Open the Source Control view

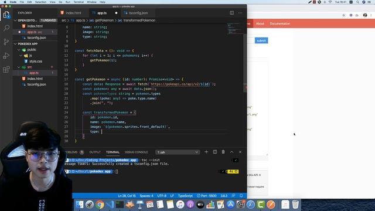[x=6, y=42]
